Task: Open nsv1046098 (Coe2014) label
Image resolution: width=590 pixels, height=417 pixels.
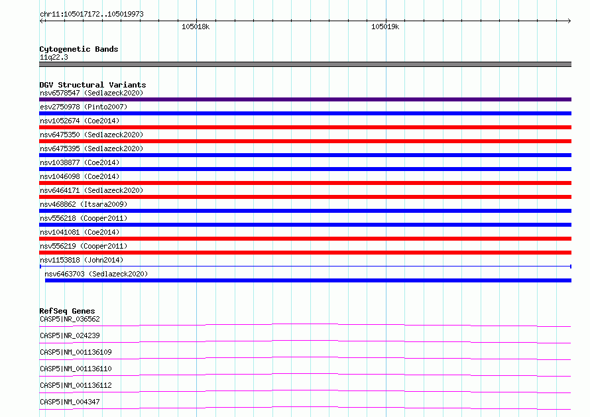Action: point(80,176)
